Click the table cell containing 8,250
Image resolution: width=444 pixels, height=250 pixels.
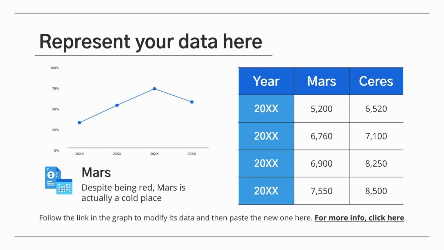[376, 163]
